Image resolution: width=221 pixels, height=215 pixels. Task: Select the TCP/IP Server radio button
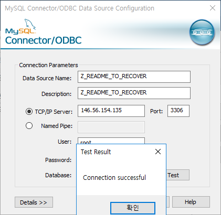click(29, 111)
